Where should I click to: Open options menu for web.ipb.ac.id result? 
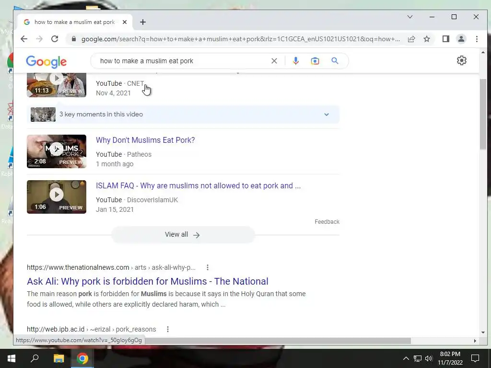167,329
